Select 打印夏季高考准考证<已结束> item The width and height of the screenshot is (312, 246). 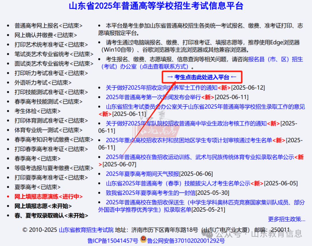(x=51, y=177)
